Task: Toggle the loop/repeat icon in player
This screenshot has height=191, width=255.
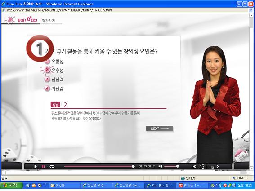Action: tap(52, 166)
